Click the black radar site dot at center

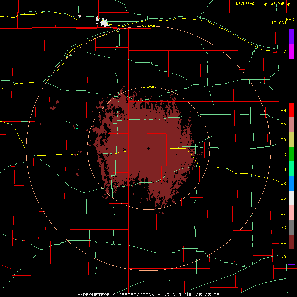pos(149,148)
